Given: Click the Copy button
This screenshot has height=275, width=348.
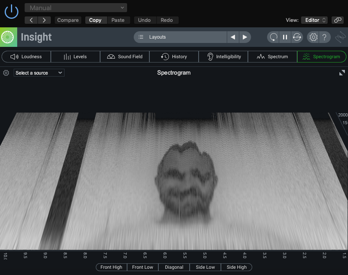Looking at the screenshot, I should pos(95,20).
